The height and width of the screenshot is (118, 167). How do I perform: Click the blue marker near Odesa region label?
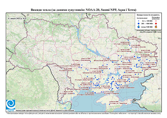pos(74,93)
